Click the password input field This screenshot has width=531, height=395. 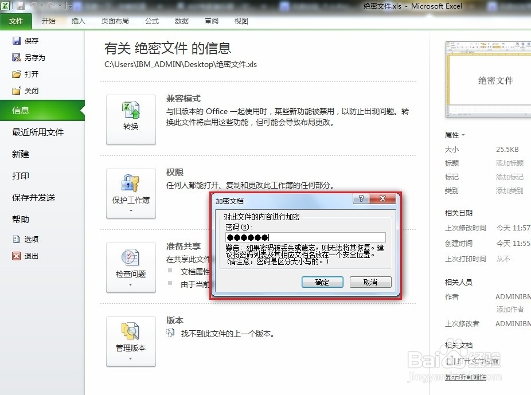[x=305, y=237]
